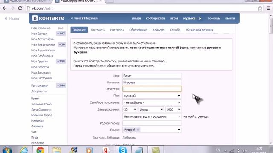Remove the Русский language tag

[138, 130]
